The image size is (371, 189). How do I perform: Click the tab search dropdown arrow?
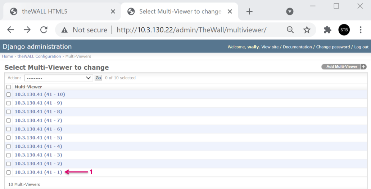[x=290, y=11]
